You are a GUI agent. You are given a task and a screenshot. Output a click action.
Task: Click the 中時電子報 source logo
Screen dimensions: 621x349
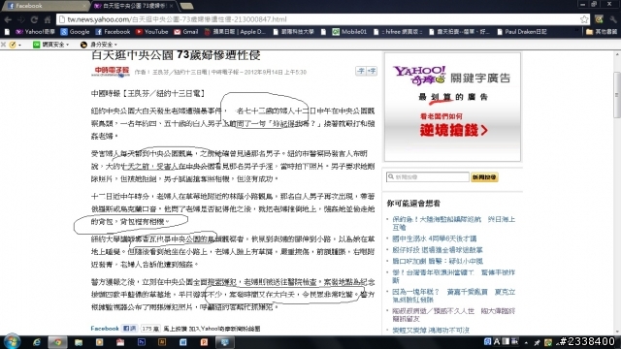point(111,71)
